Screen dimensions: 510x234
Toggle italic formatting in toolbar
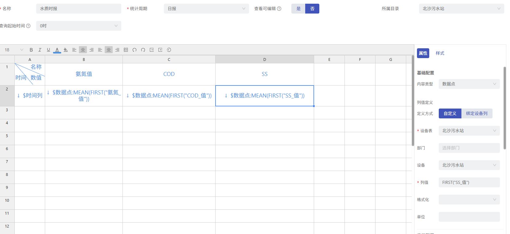tap(40, 50)
